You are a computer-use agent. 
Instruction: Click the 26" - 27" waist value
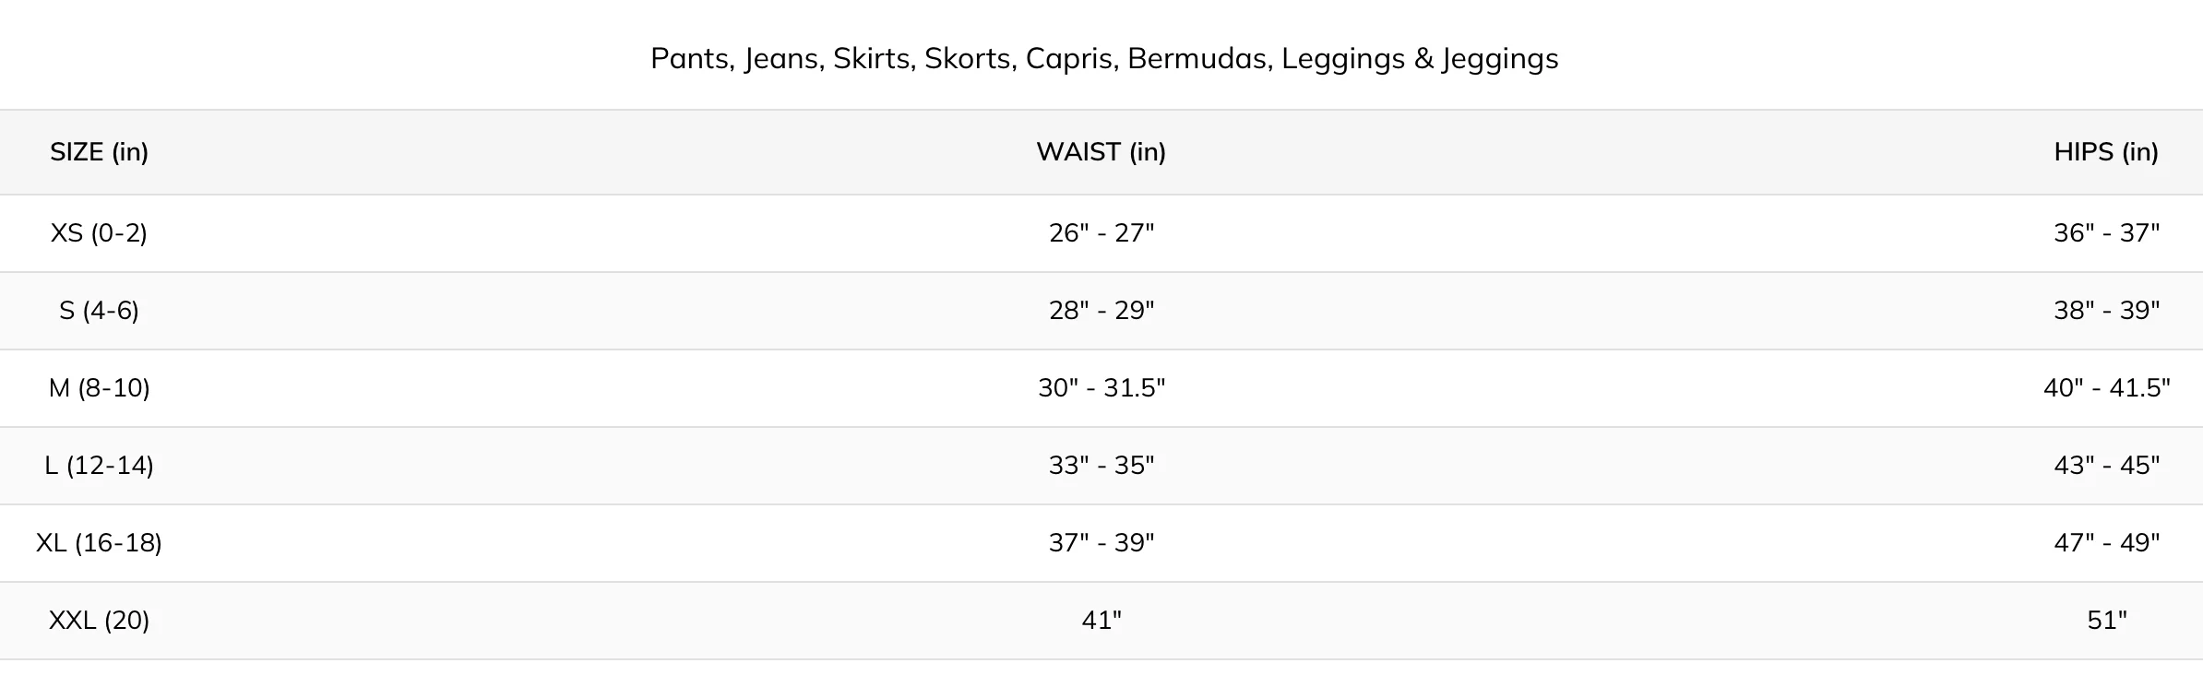[1101, 233]
